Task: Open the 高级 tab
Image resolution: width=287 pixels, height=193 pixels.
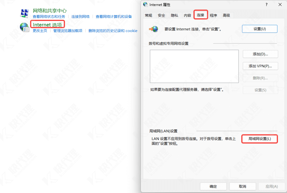Action: [227, 15]
